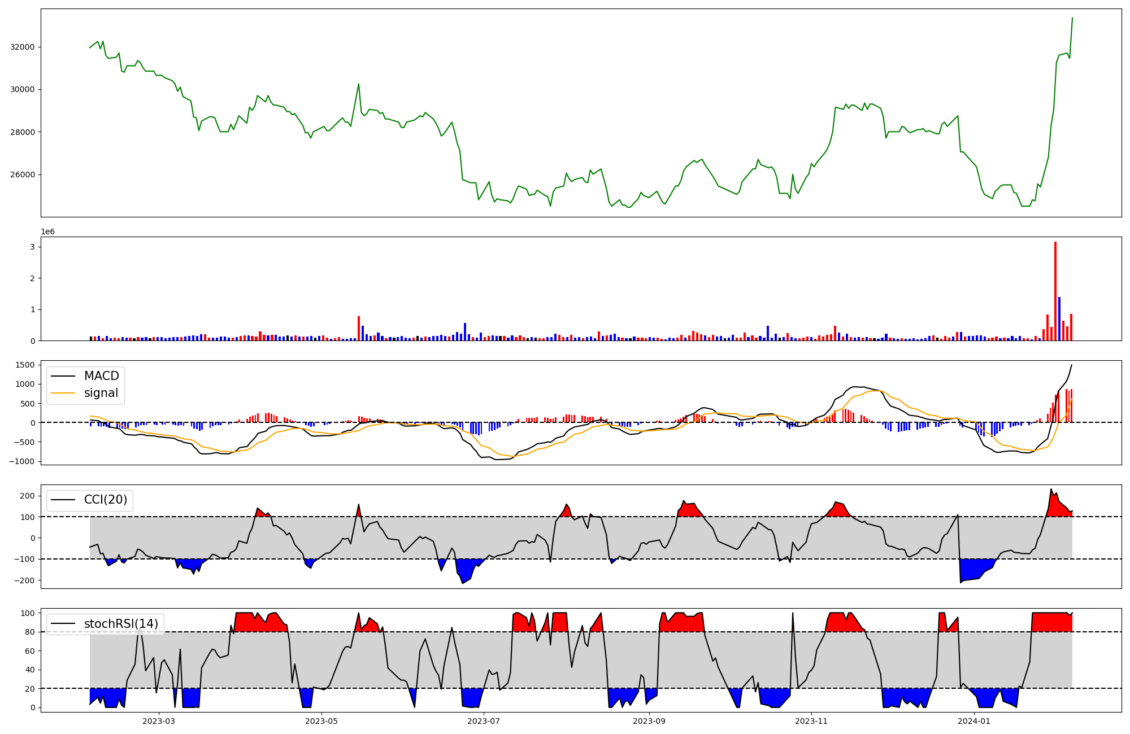Click the 2023-11 date tick label
Screen dimensions: 1130x734
click(811, 721)
